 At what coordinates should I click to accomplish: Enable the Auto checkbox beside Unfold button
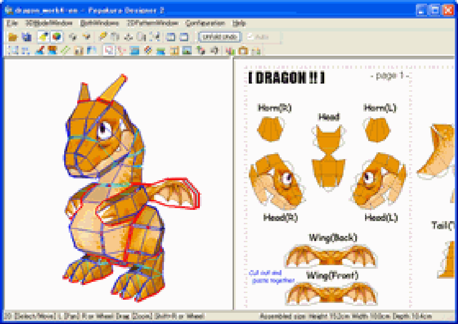251,37
